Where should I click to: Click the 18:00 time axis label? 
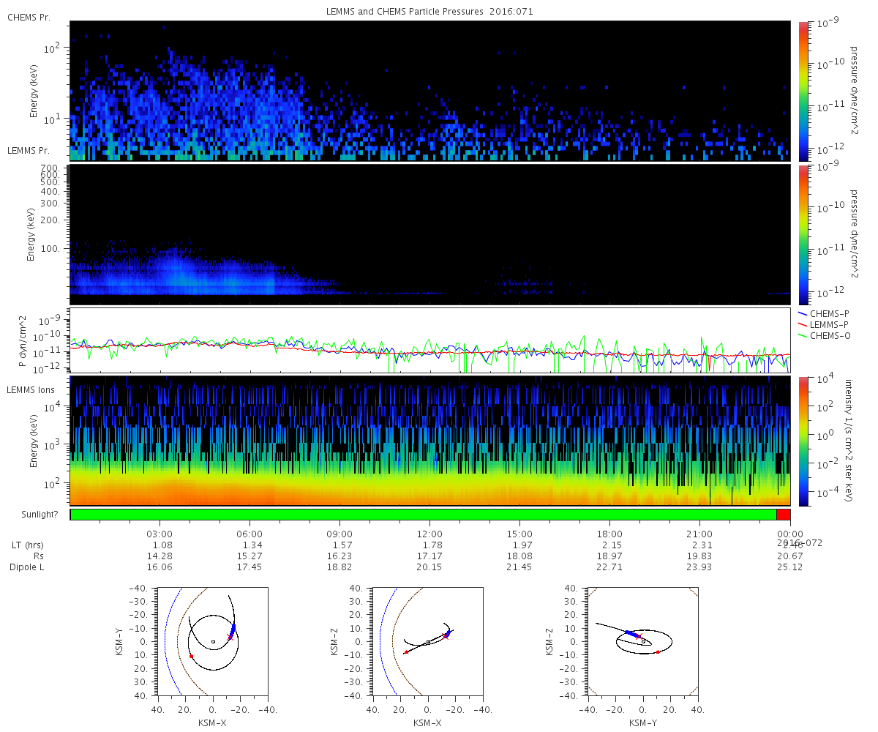point(610,534)
